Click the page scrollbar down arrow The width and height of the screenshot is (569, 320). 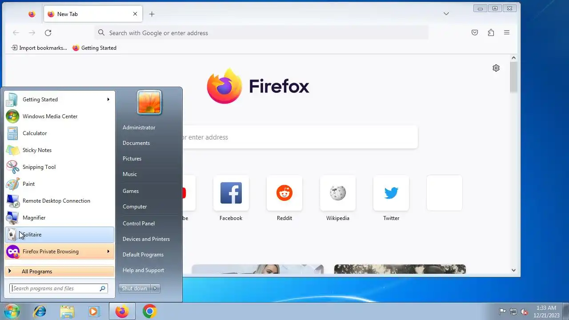513,270
